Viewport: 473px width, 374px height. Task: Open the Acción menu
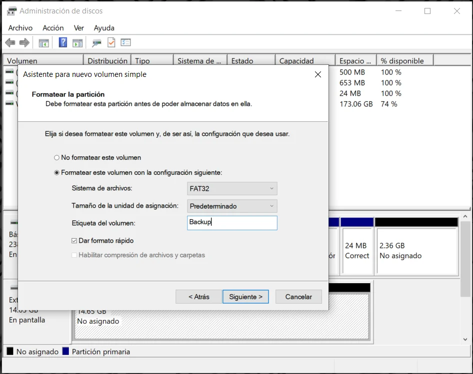[53, 28]
